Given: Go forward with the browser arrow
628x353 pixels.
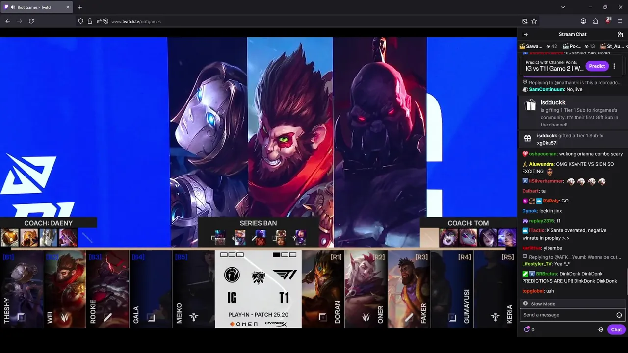Looking at the screenshot, I should [20, 21].
